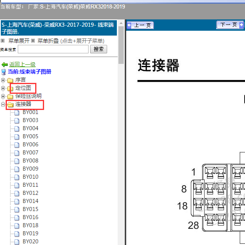The image size is (245, 245).
Task: Open the BY012 document icon
Action: pos(17,193)
